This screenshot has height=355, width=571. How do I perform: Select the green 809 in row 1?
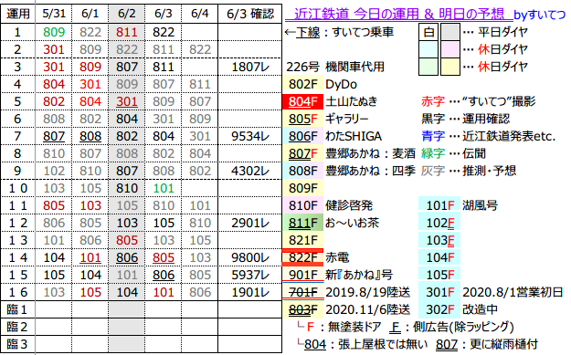pyautogui.click(x=54, y=32)
